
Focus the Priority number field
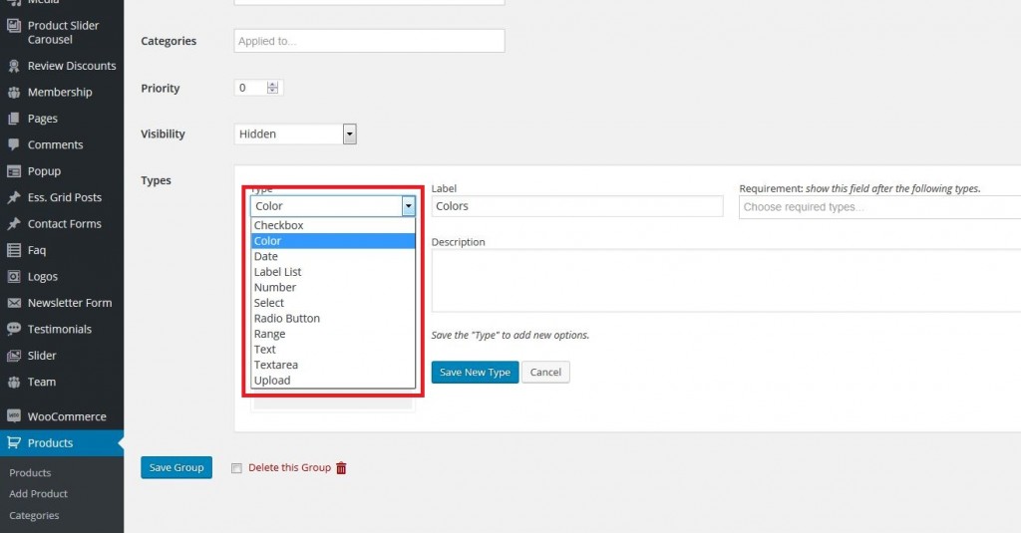click(258, 88)
